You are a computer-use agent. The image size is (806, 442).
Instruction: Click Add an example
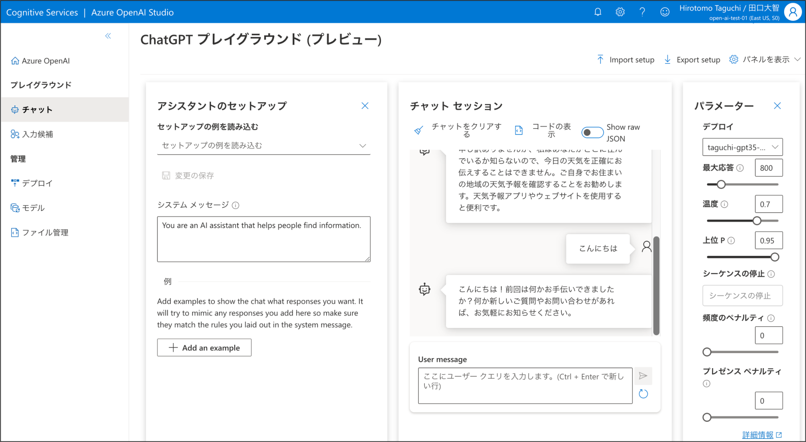(x=204, y=347)
